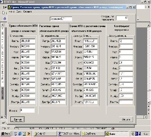Switch to Delphi 7 in the taskbar
The image size is (151, 137).
(45, 134)
